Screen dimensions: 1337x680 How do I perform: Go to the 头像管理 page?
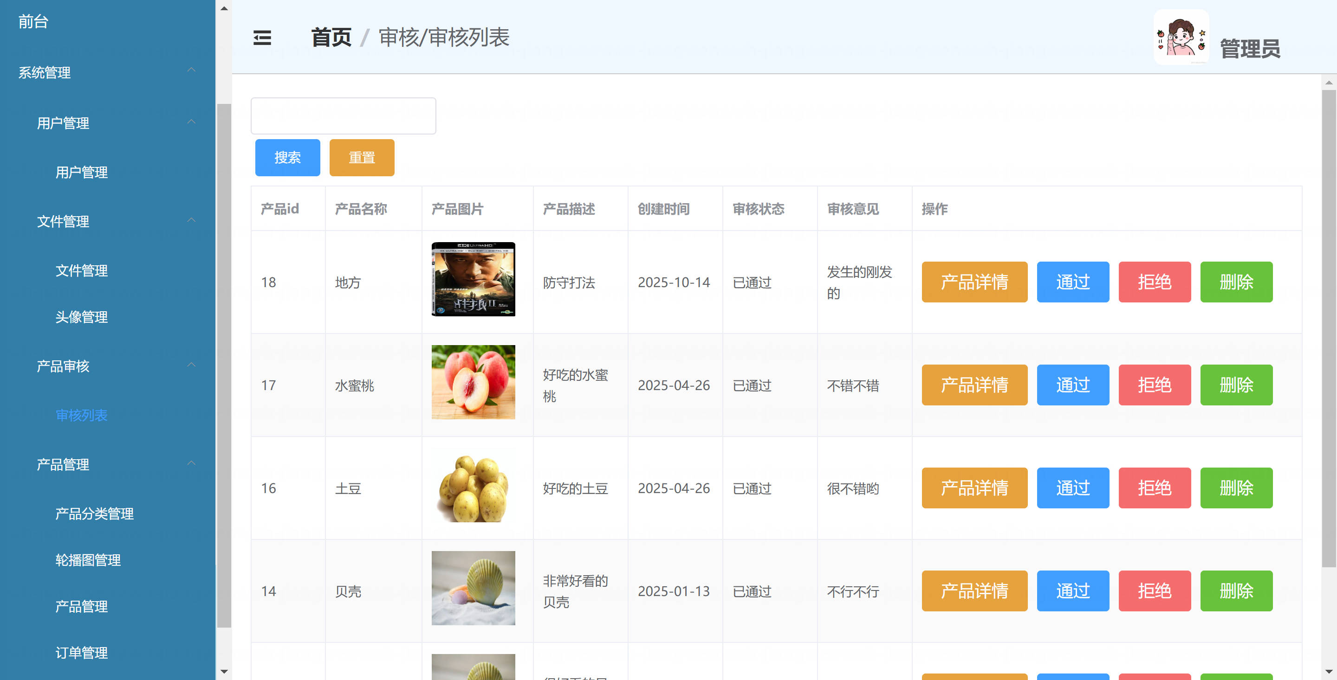[82, 317]
